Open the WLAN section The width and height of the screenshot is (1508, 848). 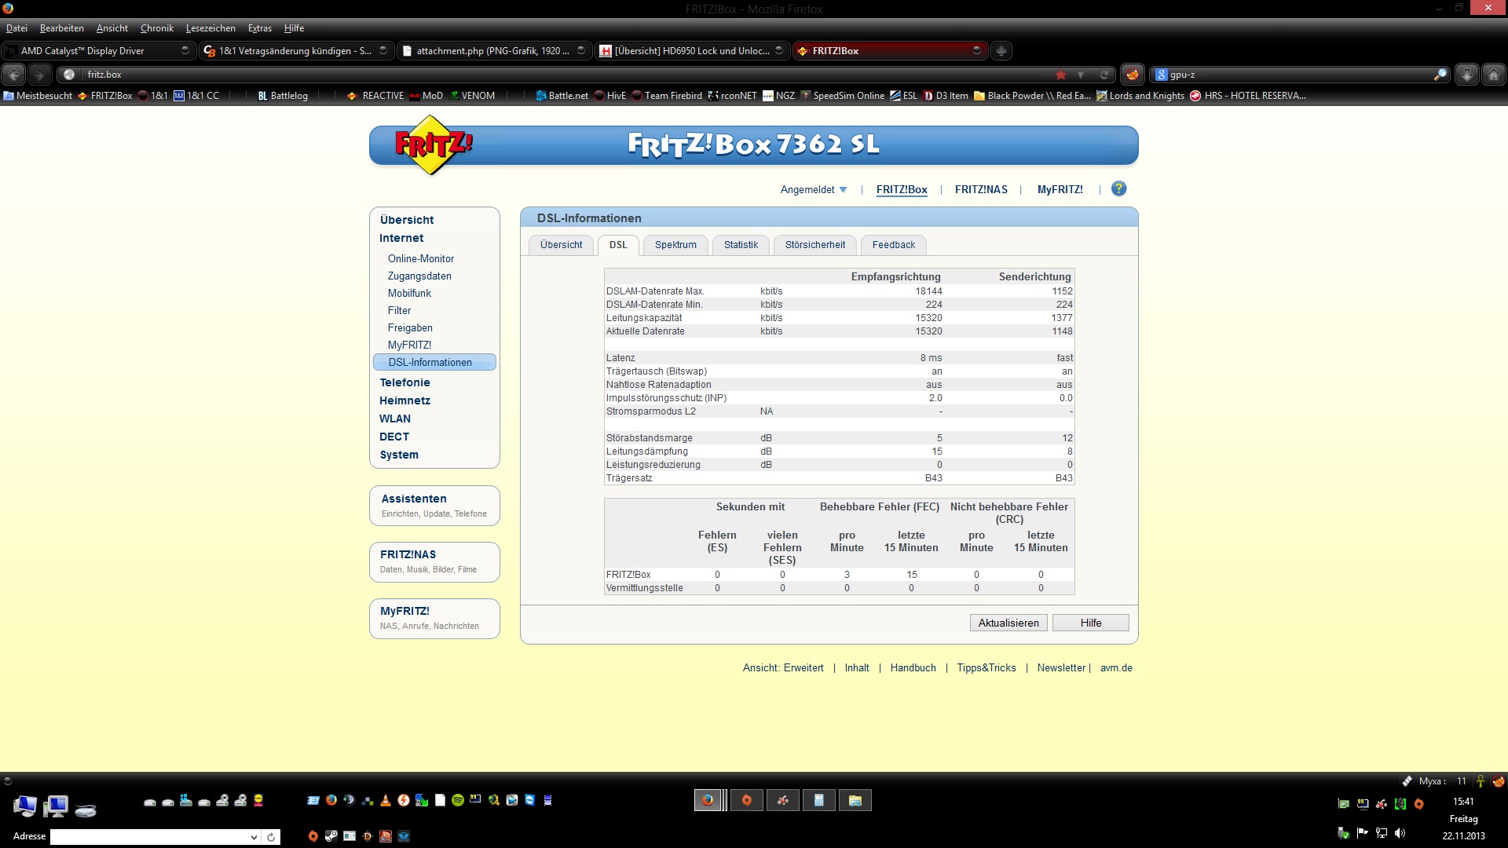[x=395, y=419]
